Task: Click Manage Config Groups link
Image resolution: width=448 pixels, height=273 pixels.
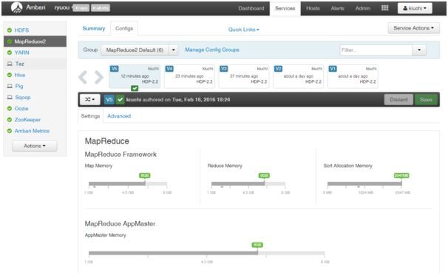Action: [x=212, y=50]
